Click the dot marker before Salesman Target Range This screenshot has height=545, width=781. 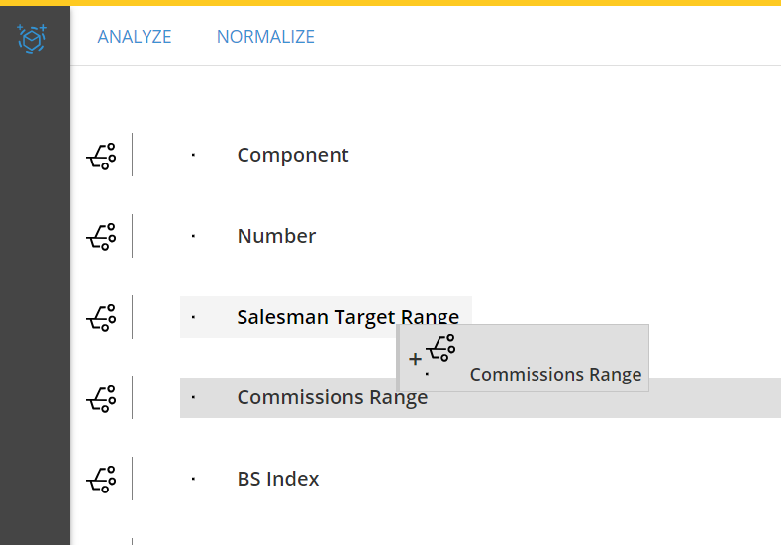(x=193, y=317)
